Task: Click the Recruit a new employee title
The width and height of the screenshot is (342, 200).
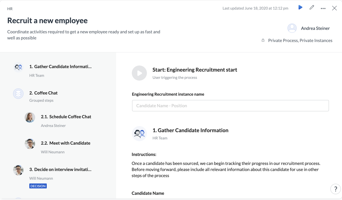Action: pos(47,20)
